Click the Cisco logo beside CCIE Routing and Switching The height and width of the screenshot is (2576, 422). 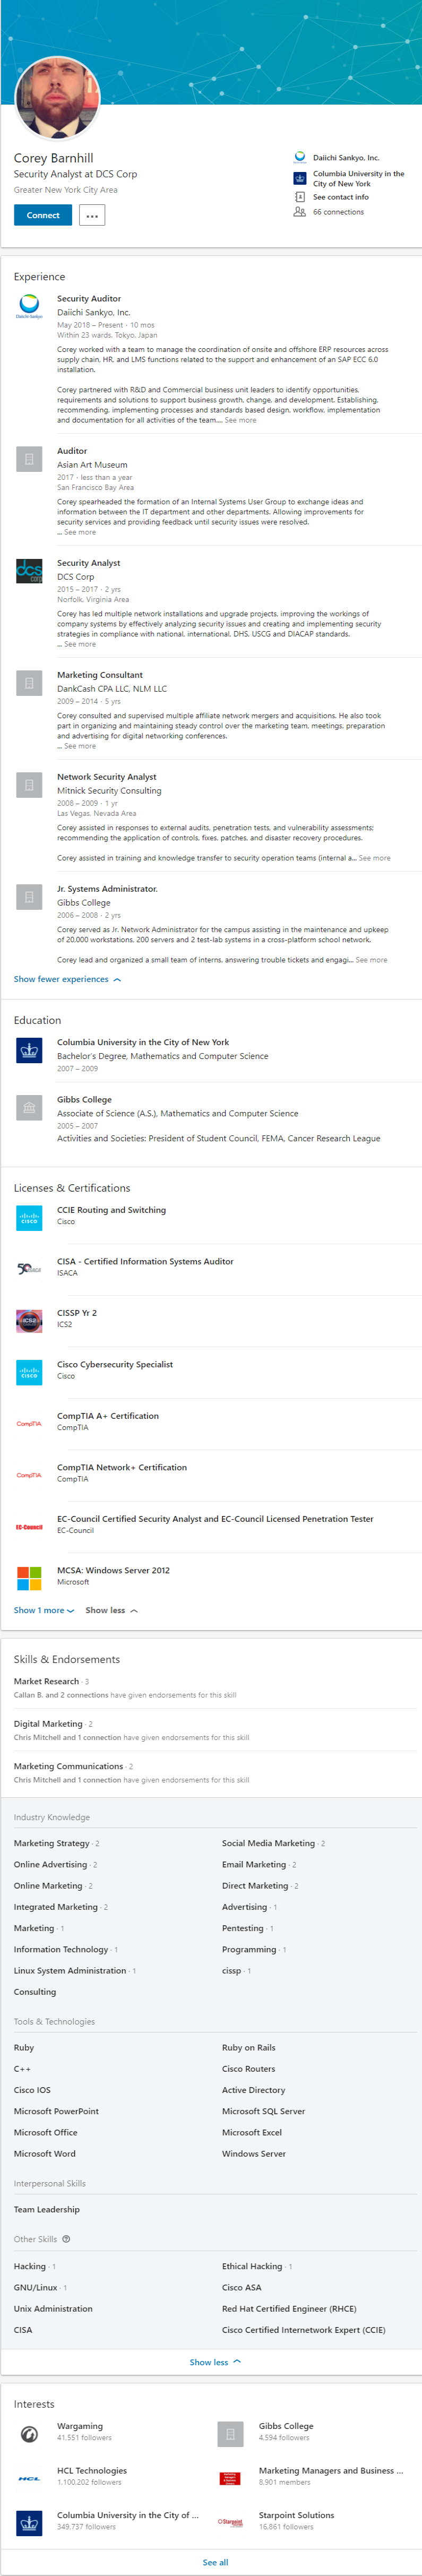29,1218
